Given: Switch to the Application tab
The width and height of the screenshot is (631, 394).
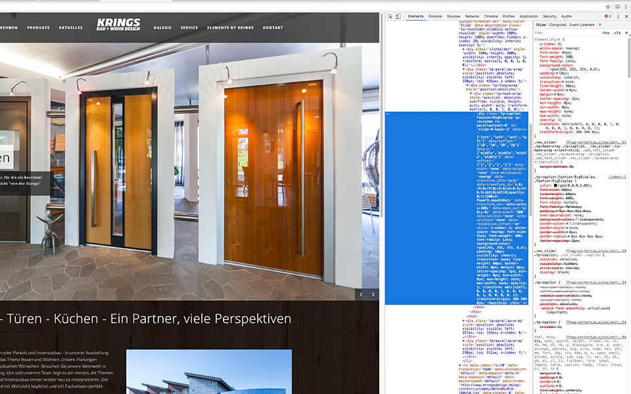Looking at the screenshot, I should [528, 16].
